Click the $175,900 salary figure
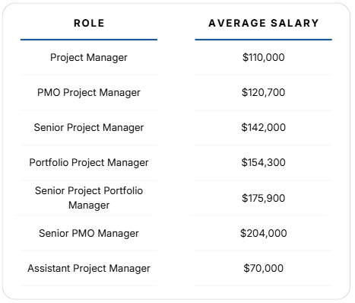This screenshot has width=355, height=303. point(264,198)
